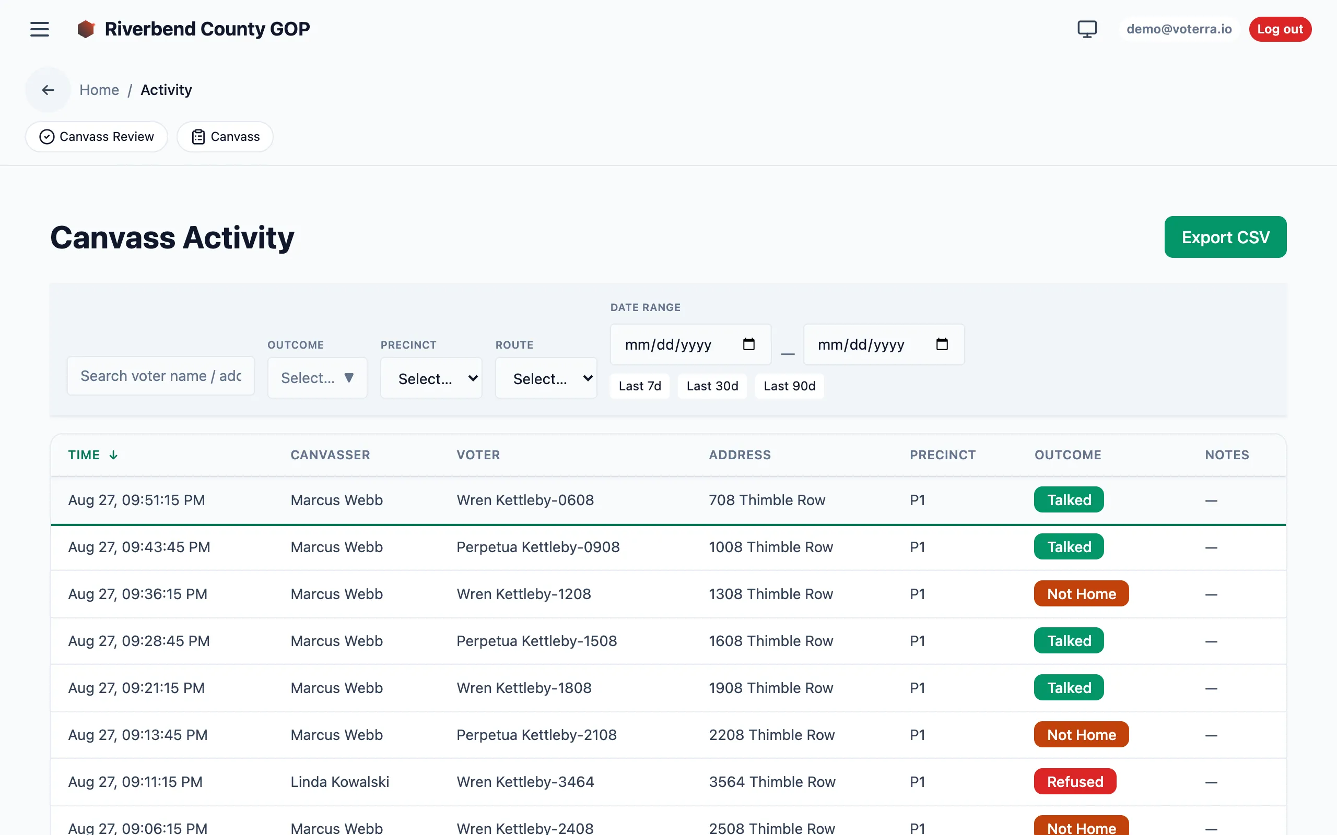1337x835 pixels.
Task: Click the Talked badge for Perpetua Kettleby-1508
Action: (1069, 641)
